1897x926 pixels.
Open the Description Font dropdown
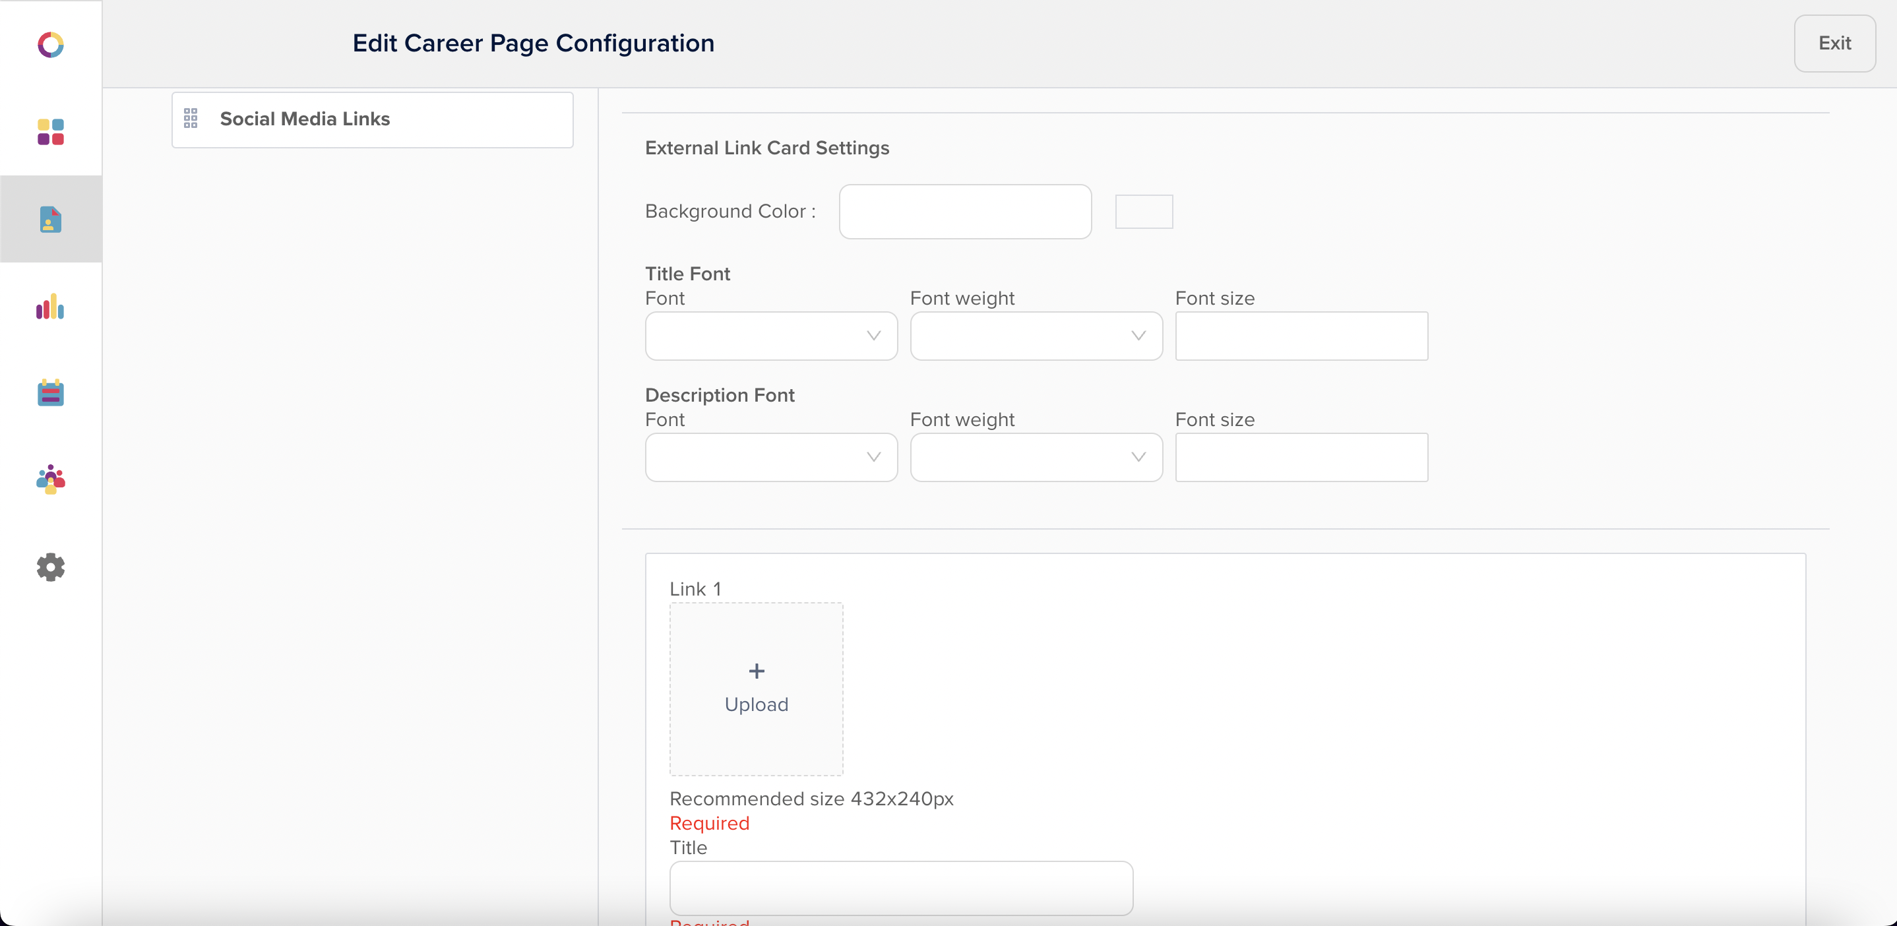tap(771, 457)
